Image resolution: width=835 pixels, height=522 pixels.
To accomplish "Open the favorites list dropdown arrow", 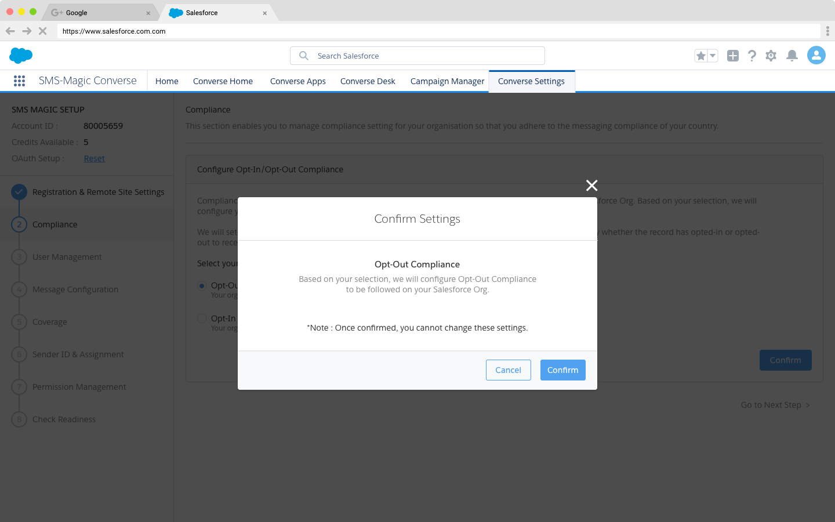I will [713, 56].
